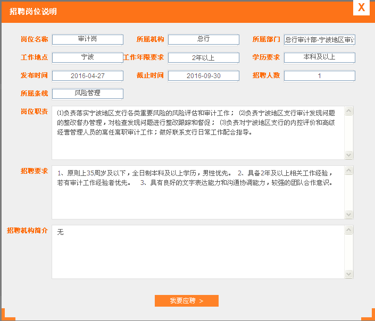Click scroll up arrow in 招聘机构简介 box

349,230
